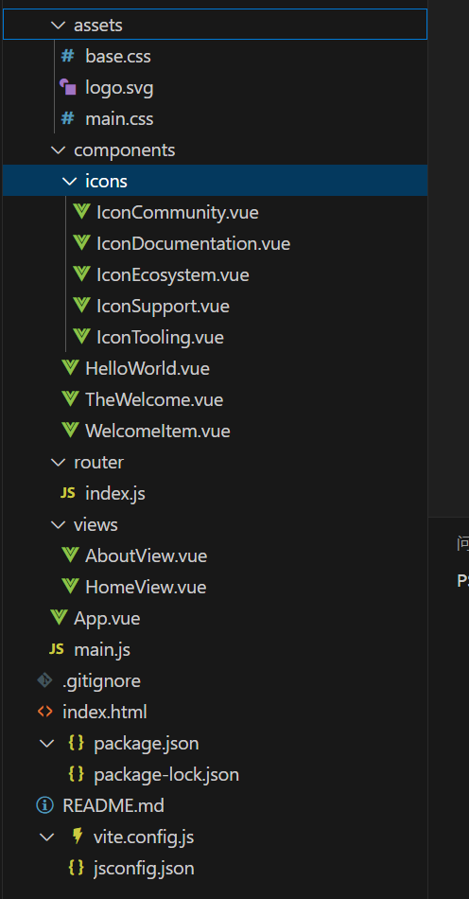This screenshot has height=899, width=469.
Task: Open HelloWorld.vue
Action: tap(148, 368)
